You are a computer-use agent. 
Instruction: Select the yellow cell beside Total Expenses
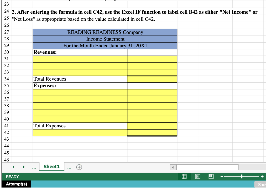[x=152, y=126]
